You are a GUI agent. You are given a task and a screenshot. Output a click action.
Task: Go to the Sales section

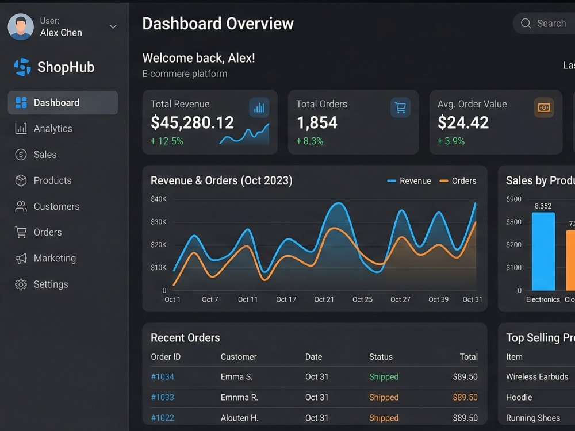(45, 155)
